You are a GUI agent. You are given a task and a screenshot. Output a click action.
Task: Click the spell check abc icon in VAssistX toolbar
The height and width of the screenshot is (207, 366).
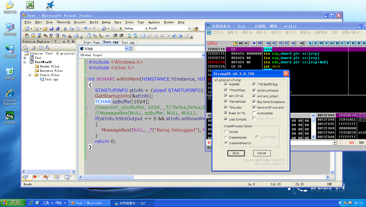[70, 36]
